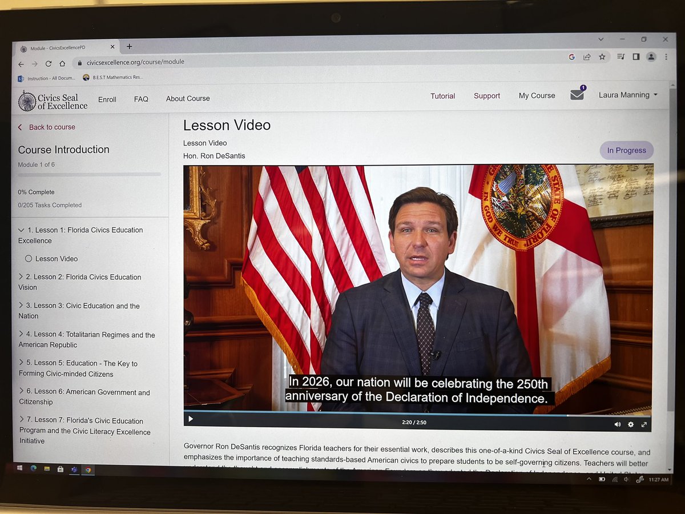The height and width of the screenshot is (514, 685).
Task: Open the tab search chevron in title bar
Action: click(601, 39)
